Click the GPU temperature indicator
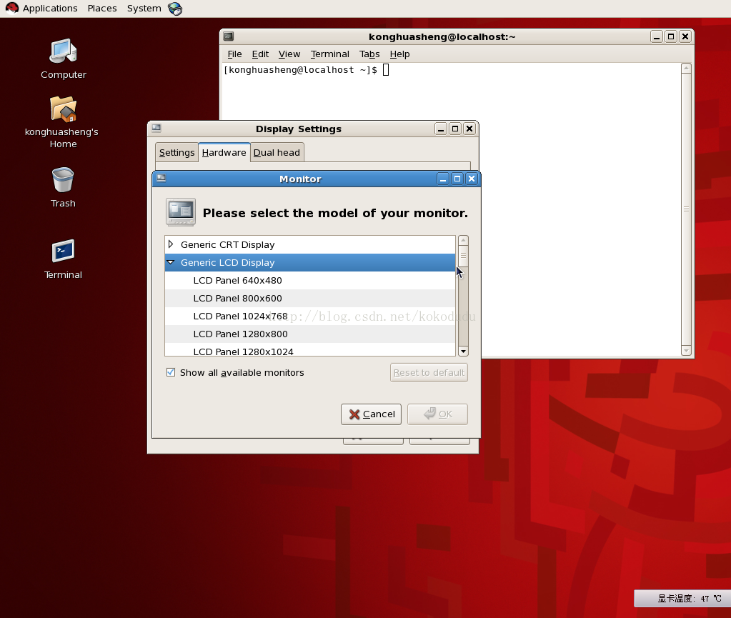 click(682, 599)
